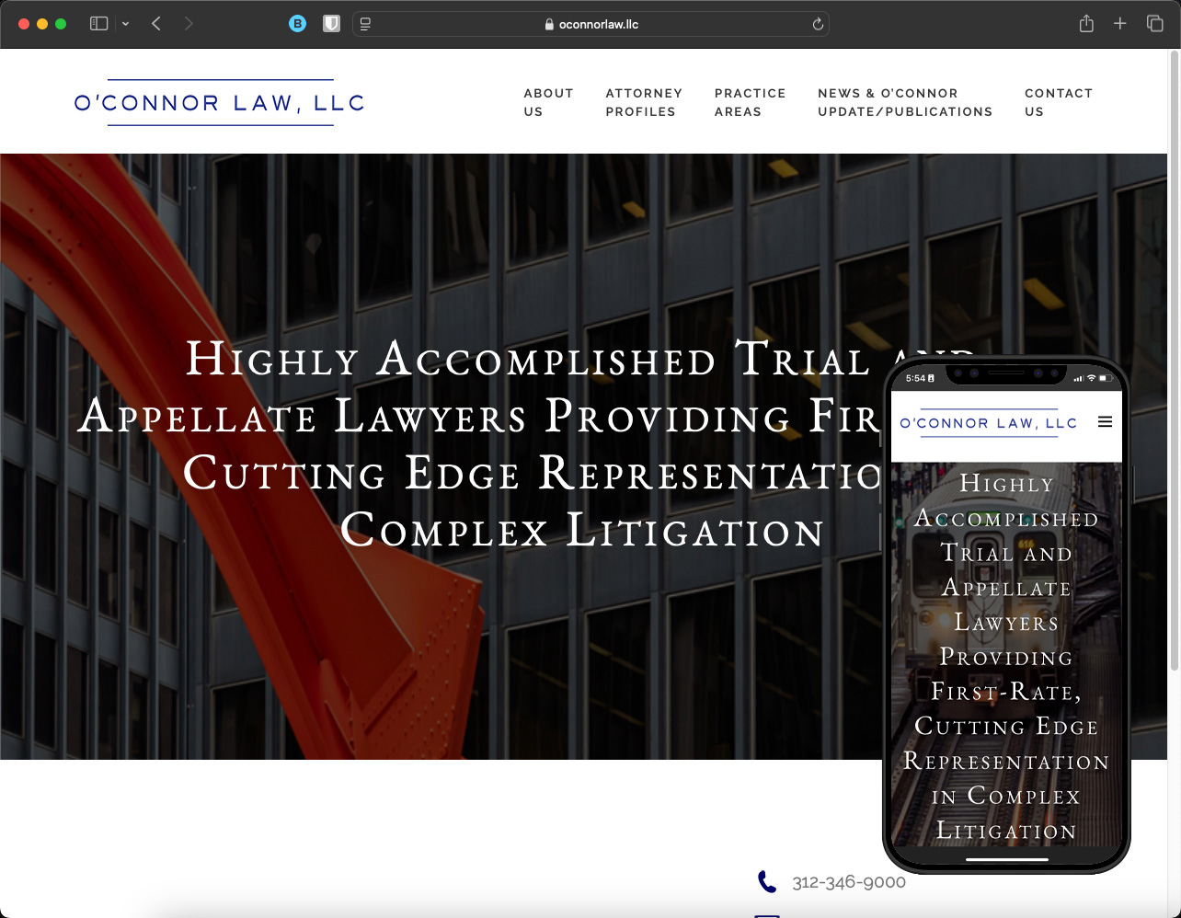The height and width of the screenshot is (918, 1181).
Task: Click the O'Connor Law, LLC logo
Action: [x=220, y=102]
